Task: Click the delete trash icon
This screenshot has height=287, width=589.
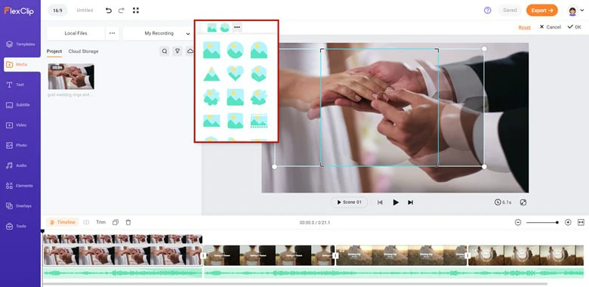Action: [128, 222]
